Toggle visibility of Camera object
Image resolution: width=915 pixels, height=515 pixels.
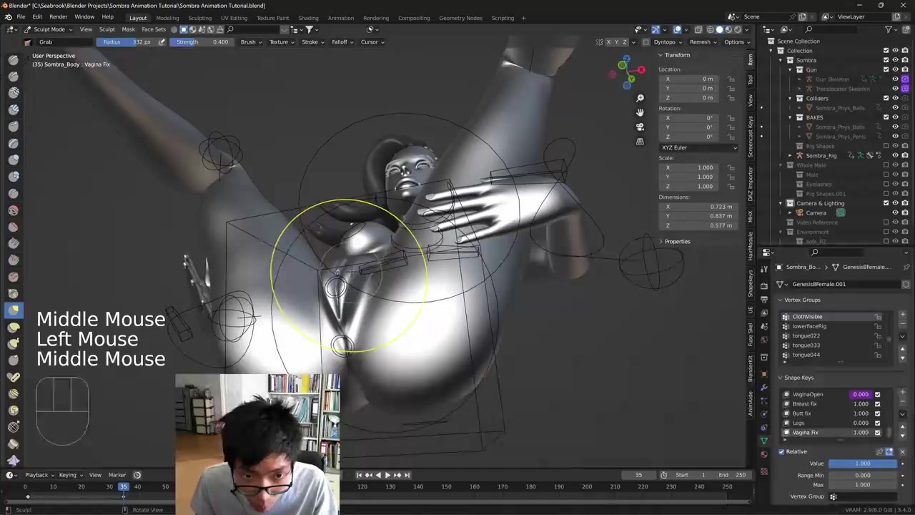coord(895,212)
